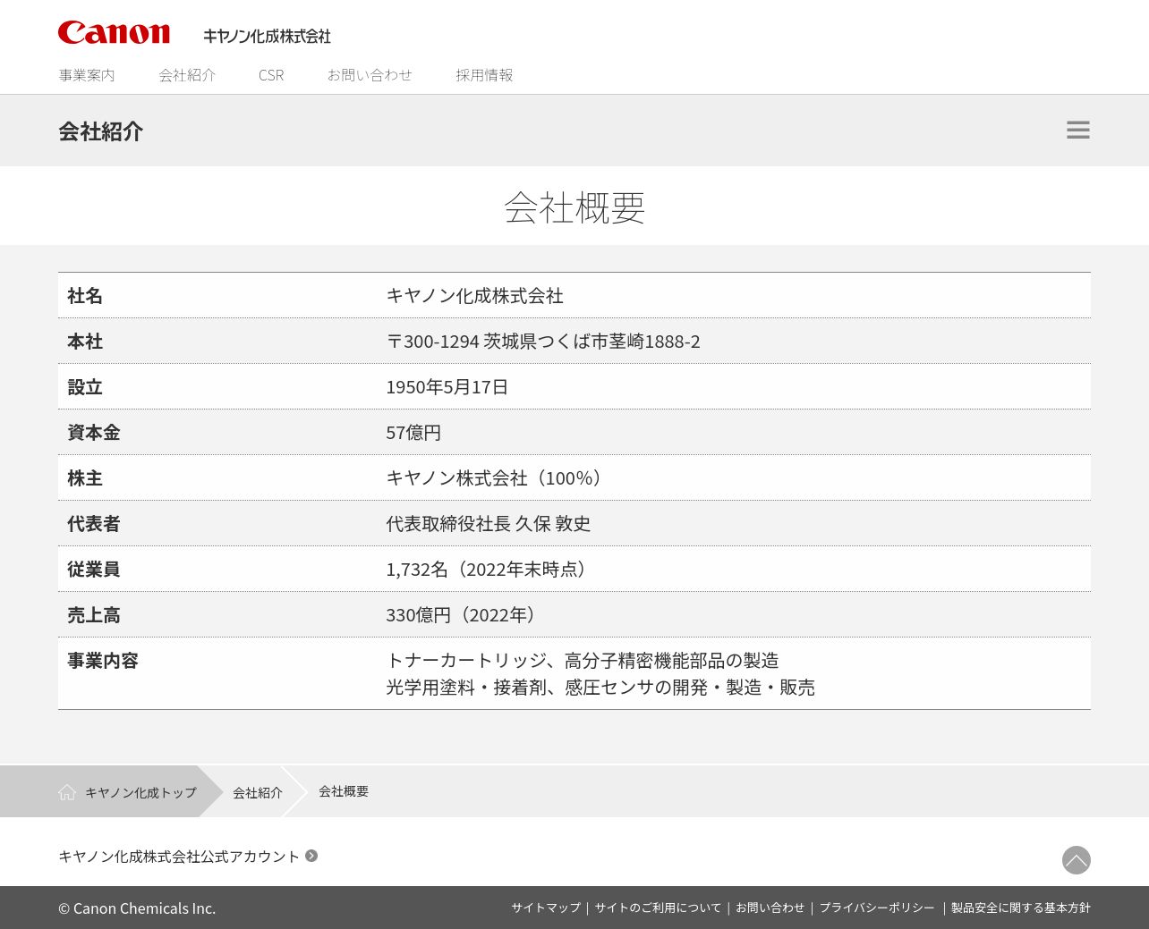The width and height of the screenshot is (1149, 929).
Task: Open the 会社紹介 navigation item
Action: pos(187,75)
